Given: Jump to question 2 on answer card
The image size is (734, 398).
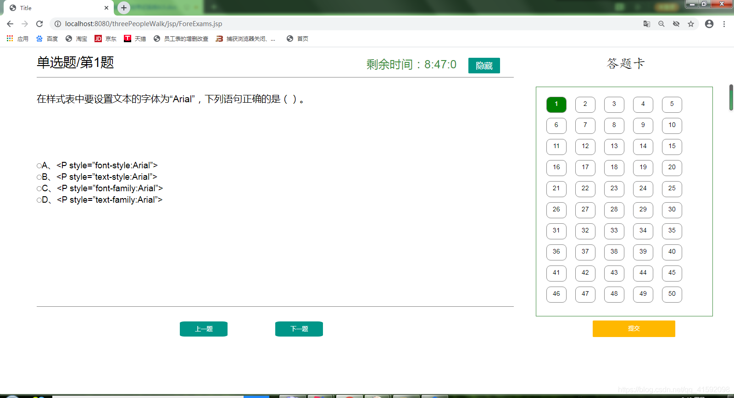Looking at the screenshot, I should coord(585,105).
